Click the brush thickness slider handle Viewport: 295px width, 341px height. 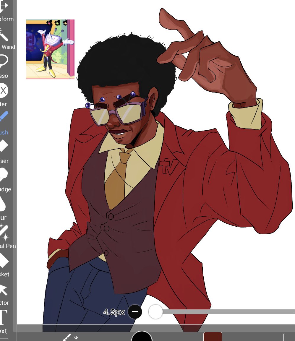(x=155, y=312)
